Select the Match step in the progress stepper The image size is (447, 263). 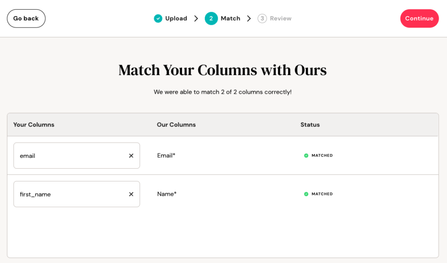pos(223,18)
